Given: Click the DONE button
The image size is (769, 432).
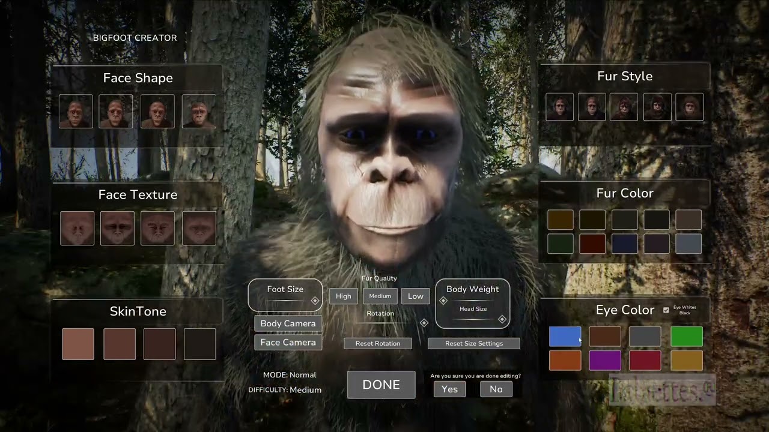Looking at the screenshot, I should pyautogui.click(x=381, y=385).
